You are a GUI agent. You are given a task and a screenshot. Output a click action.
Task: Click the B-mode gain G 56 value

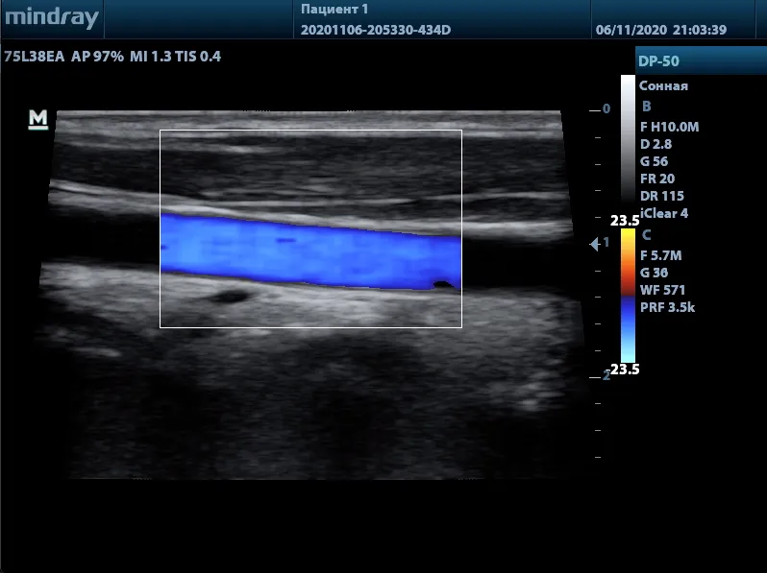point(655,161)
